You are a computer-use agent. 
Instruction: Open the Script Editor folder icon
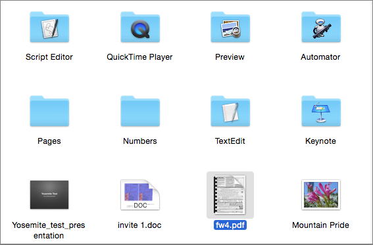(49, 27)
